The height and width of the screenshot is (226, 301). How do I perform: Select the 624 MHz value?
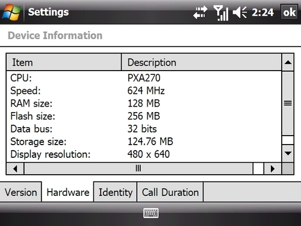click(146, 91)
